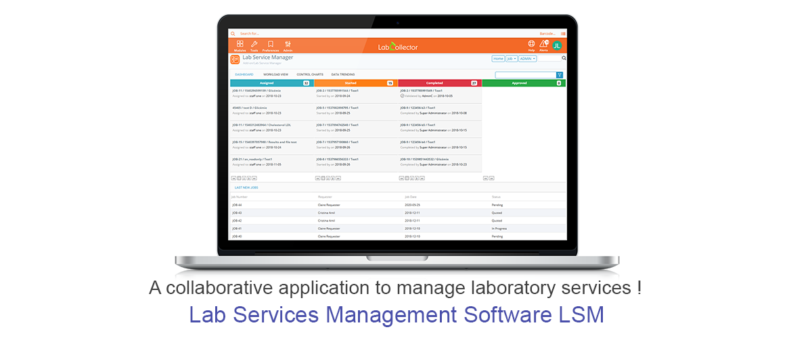Image resolution: width=812 pixels, height=338 pixels.
Task: Click the Completed column header
Action: click(440, 83)
